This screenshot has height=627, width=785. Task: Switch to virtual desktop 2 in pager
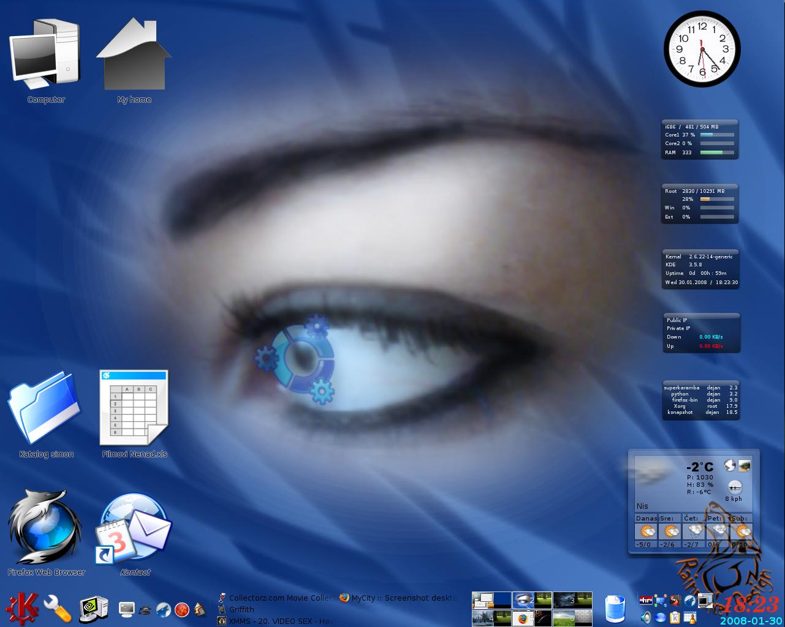(532, 600)
